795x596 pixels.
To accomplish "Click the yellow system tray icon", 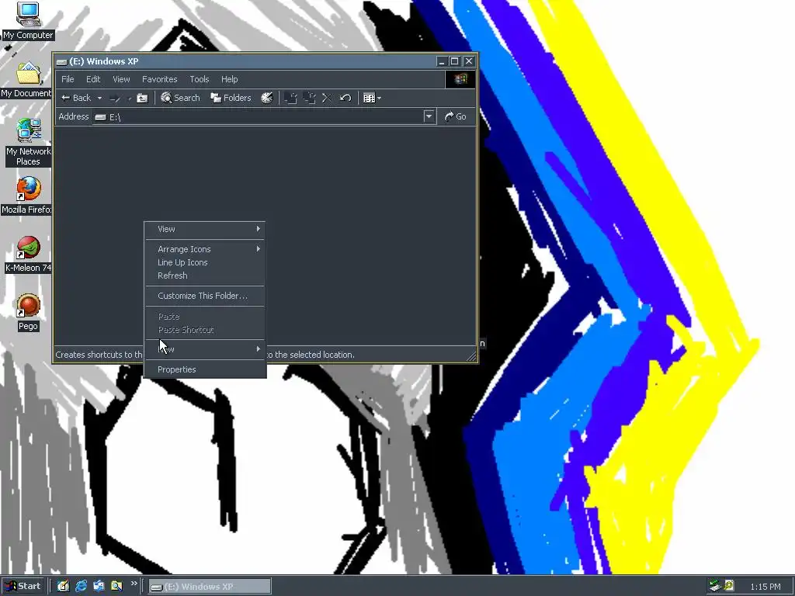I will point(729,585).
